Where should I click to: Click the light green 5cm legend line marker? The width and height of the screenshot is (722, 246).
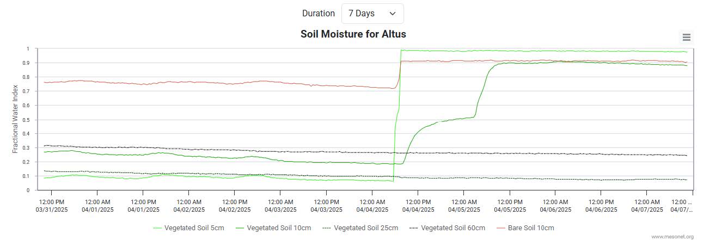(x=158, y=228)
